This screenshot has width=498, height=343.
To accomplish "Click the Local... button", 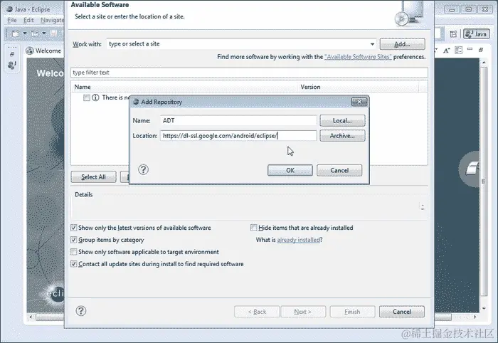I will 342,121.
